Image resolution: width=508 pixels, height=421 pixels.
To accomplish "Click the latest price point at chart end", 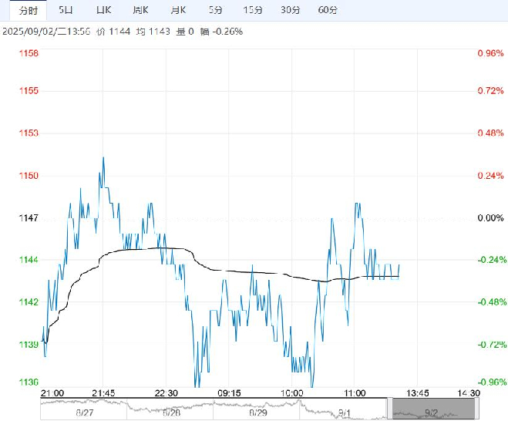I will [399, 264].
